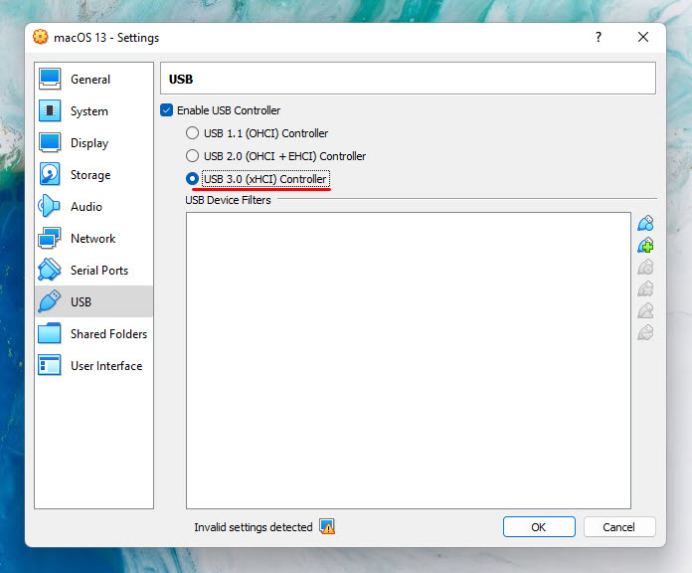Open the Shared Folders settings category

coord(93,334)
